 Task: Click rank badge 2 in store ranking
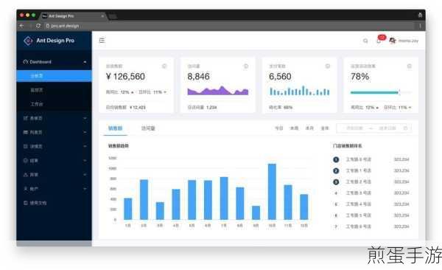pos(336,171)
